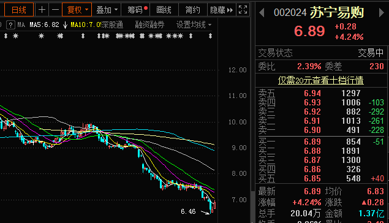389x223 pixels.
Task: Click the large current price 6.89
Action: point(309,31)
